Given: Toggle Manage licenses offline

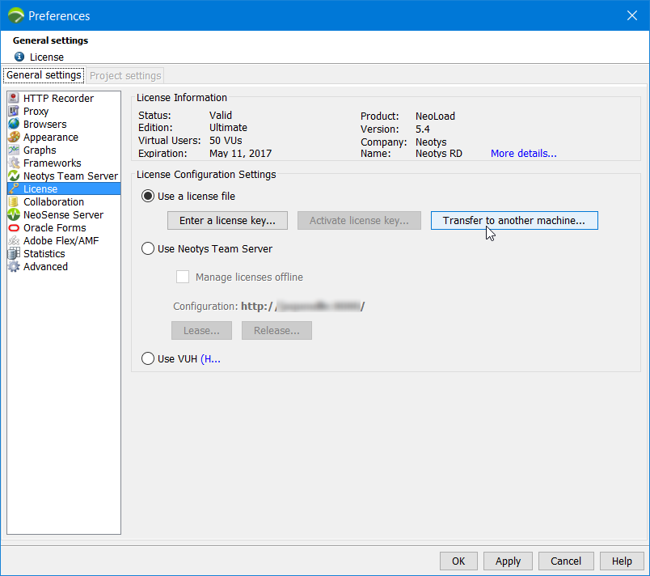Looking at the screenshot, I should tap(183, 277).
